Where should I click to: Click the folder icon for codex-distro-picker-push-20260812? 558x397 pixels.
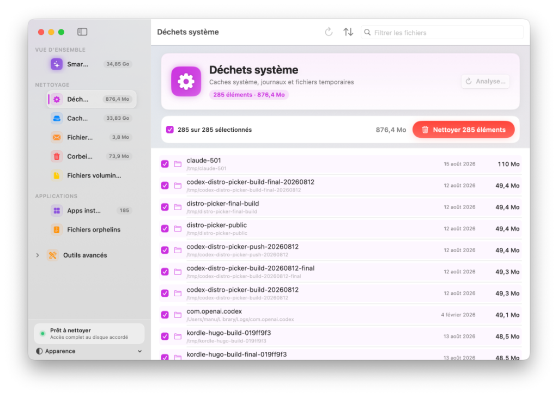pyautogui.click(x=178, y=250)
